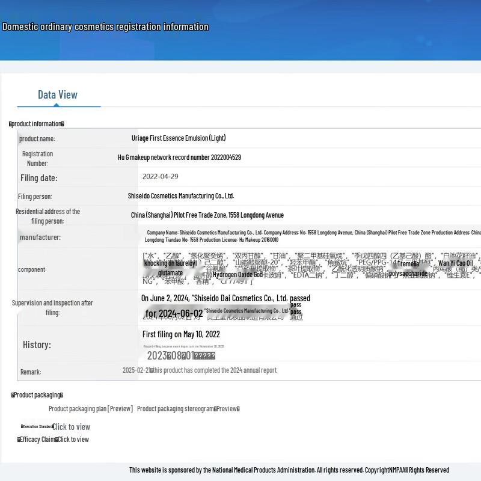Click 'First filing on May 10, 2022' history entry
Image resolution: width=481 pixels, height=481 pixels.
(181, 334)
